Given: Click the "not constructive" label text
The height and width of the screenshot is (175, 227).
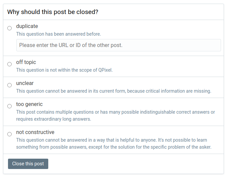Looking at the screenshot, I should tap(35, 132).
